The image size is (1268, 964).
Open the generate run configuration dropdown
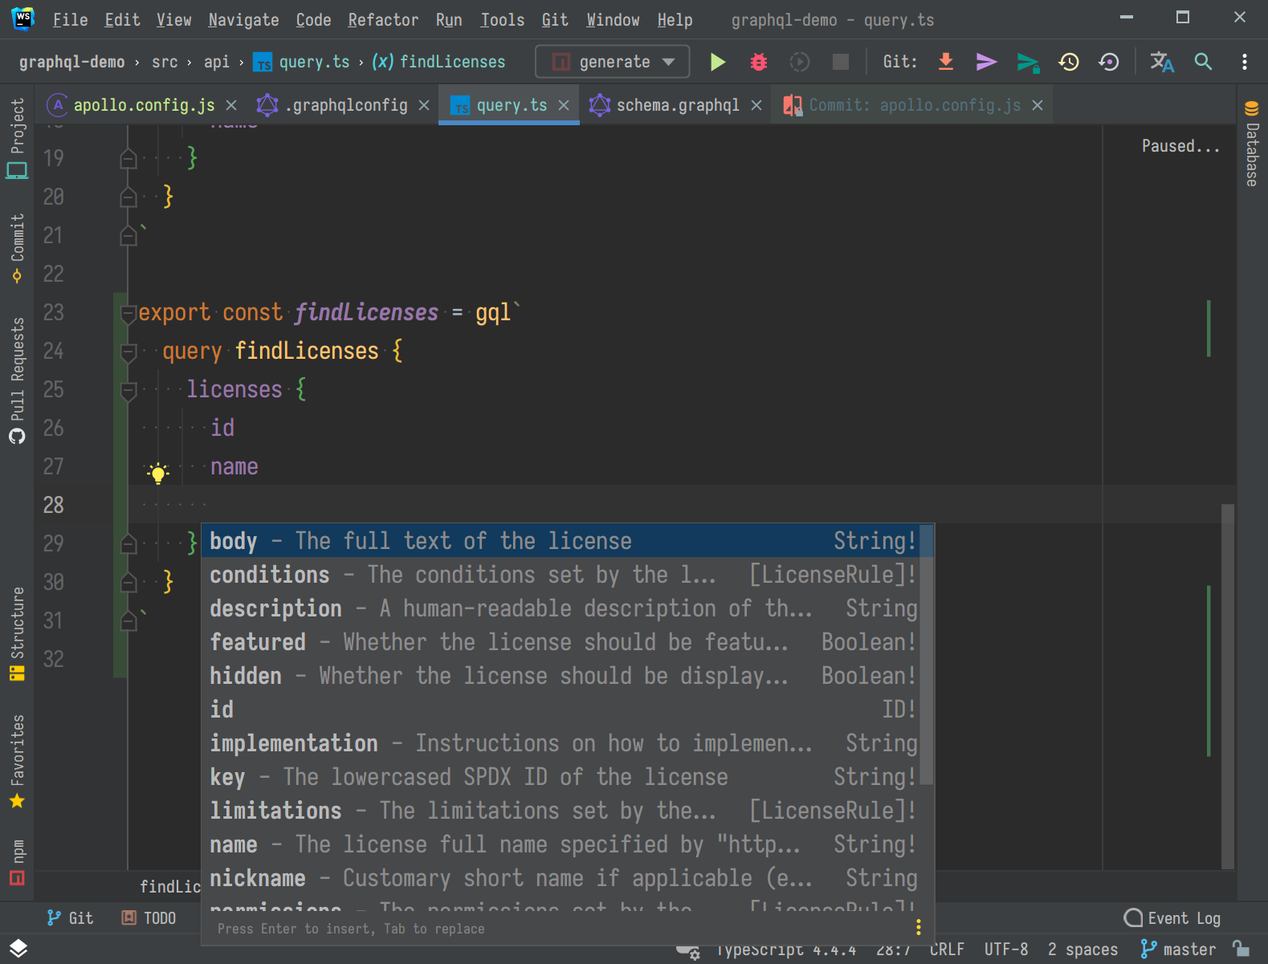pyautogui.click(x=612, y=62)
